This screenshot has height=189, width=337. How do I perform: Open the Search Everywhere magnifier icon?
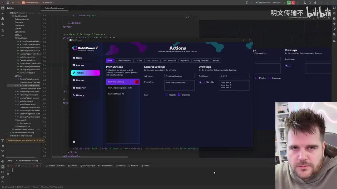(x=310, y=3)
